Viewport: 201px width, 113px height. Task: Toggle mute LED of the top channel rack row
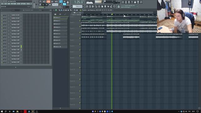(2, 15)
